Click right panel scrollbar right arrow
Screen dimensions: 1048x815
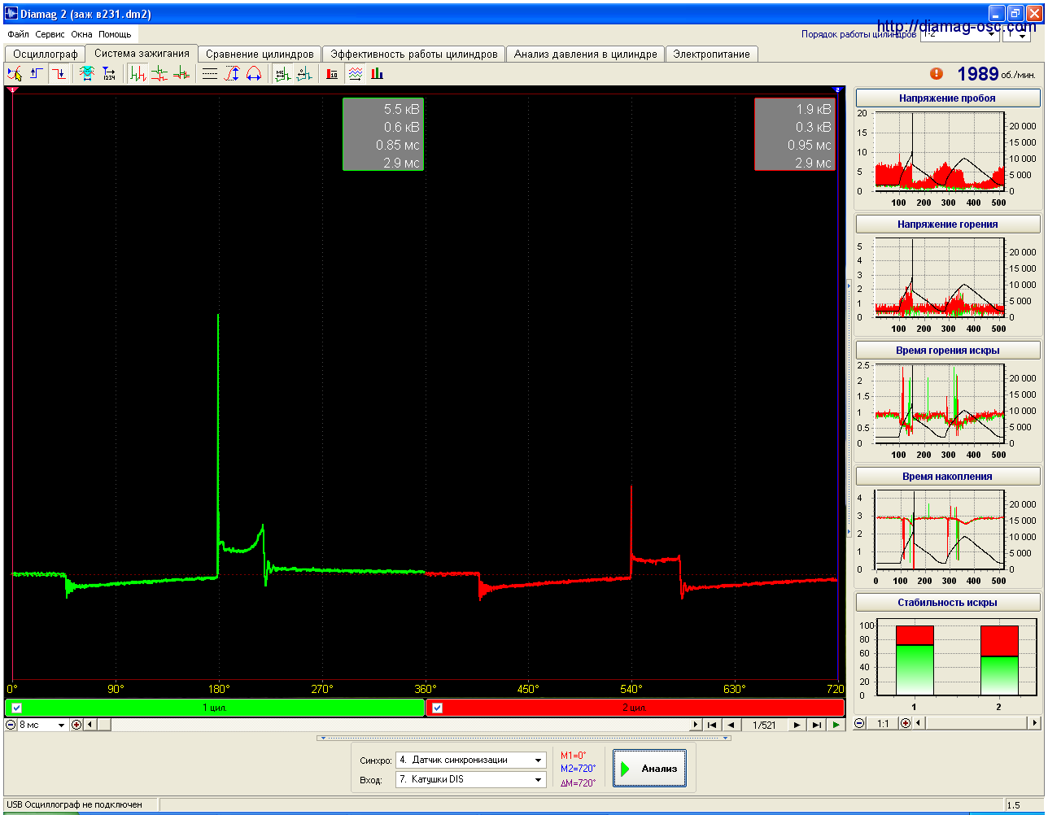coord(1034,723)
